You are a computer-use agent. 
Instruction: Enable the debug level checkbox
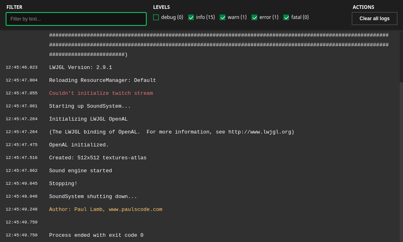[x=156, y=17]
